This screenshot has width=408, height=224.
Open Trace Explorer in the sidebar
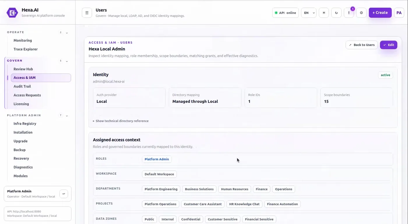26,49
